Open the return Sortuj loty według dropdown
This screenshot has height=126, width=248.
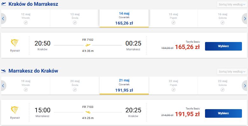[x=232, y=72]
